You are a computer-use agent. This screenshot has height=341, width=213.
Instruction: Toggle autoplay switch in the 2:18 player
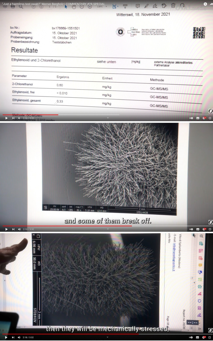191,337
